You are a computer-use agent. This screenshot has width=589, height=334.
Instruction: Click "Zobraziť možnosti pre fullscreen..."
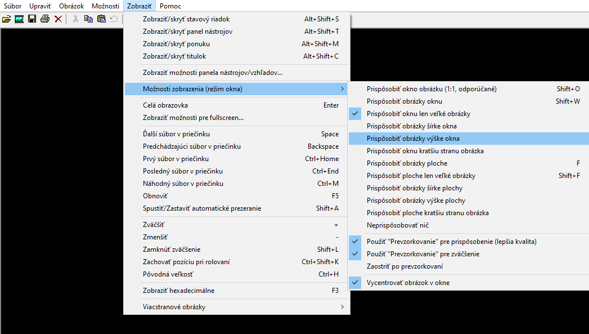click(193, 118)
